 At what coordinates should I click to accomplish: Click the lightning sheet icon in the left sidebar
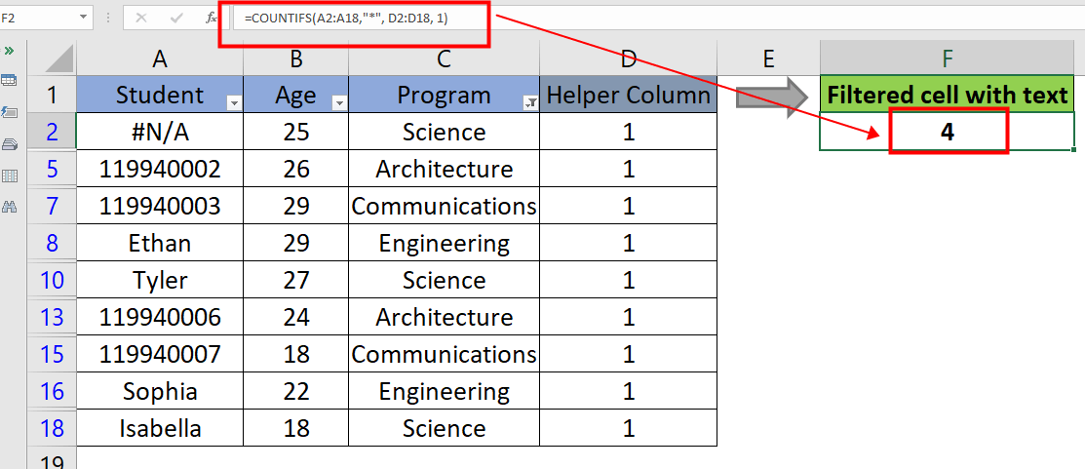tap(10, 112)
